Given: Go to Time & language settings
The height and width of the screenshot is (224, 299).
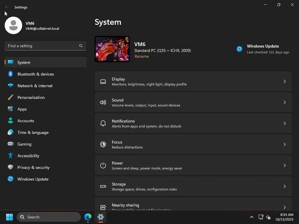Looking at the screenshot, I should tap(33, 132).
